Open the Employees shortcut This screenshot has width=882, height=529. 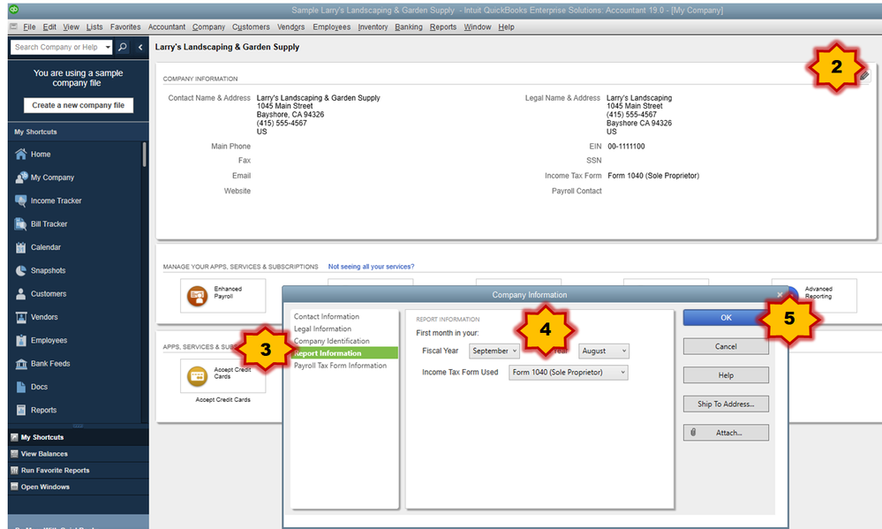(x=49, y=341)
